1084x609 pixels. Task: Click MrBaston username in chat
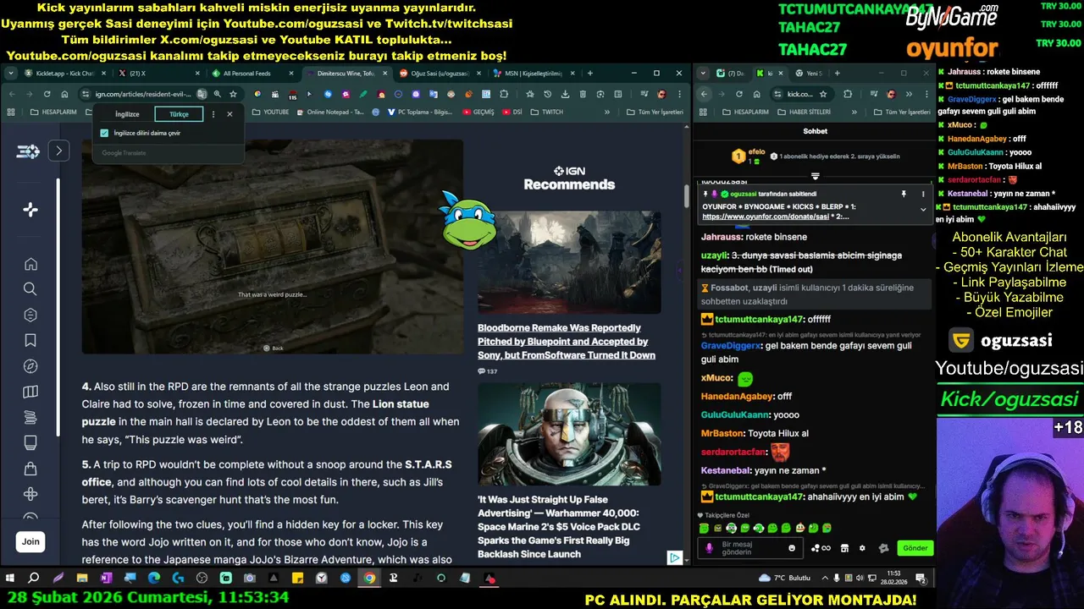(x=723, y=433)
